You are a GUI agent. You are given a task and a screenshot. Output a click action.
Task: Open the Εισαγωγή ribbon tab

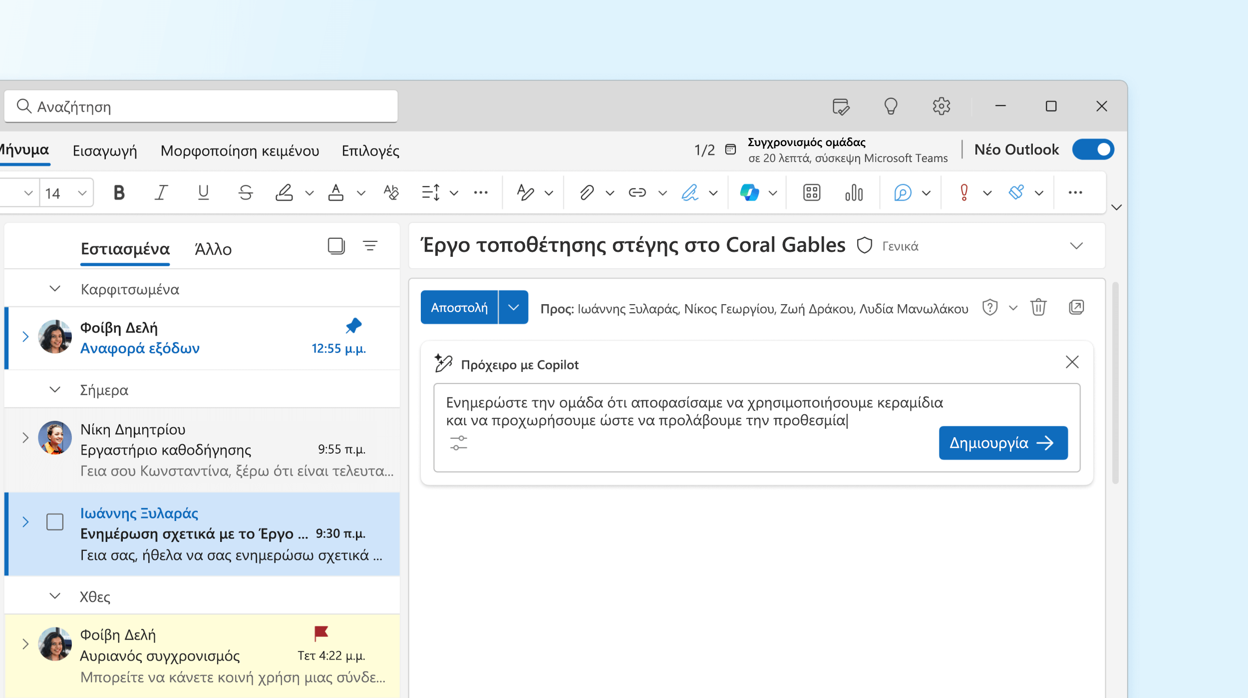(x=105, y=151)
